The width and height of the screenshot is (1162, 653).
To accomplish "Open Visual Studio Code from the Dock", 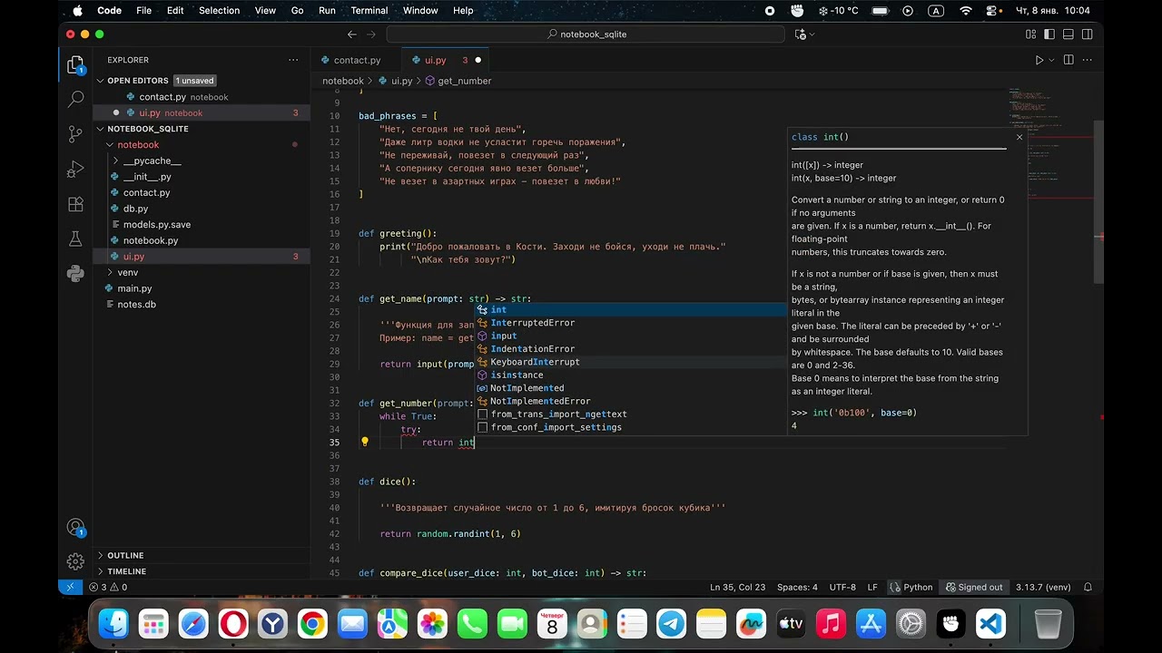I will 990,624.
